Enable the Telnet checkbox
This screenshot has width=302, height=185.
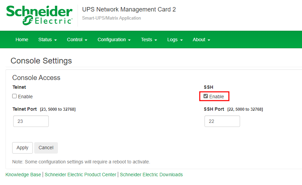tap(15, 96)
